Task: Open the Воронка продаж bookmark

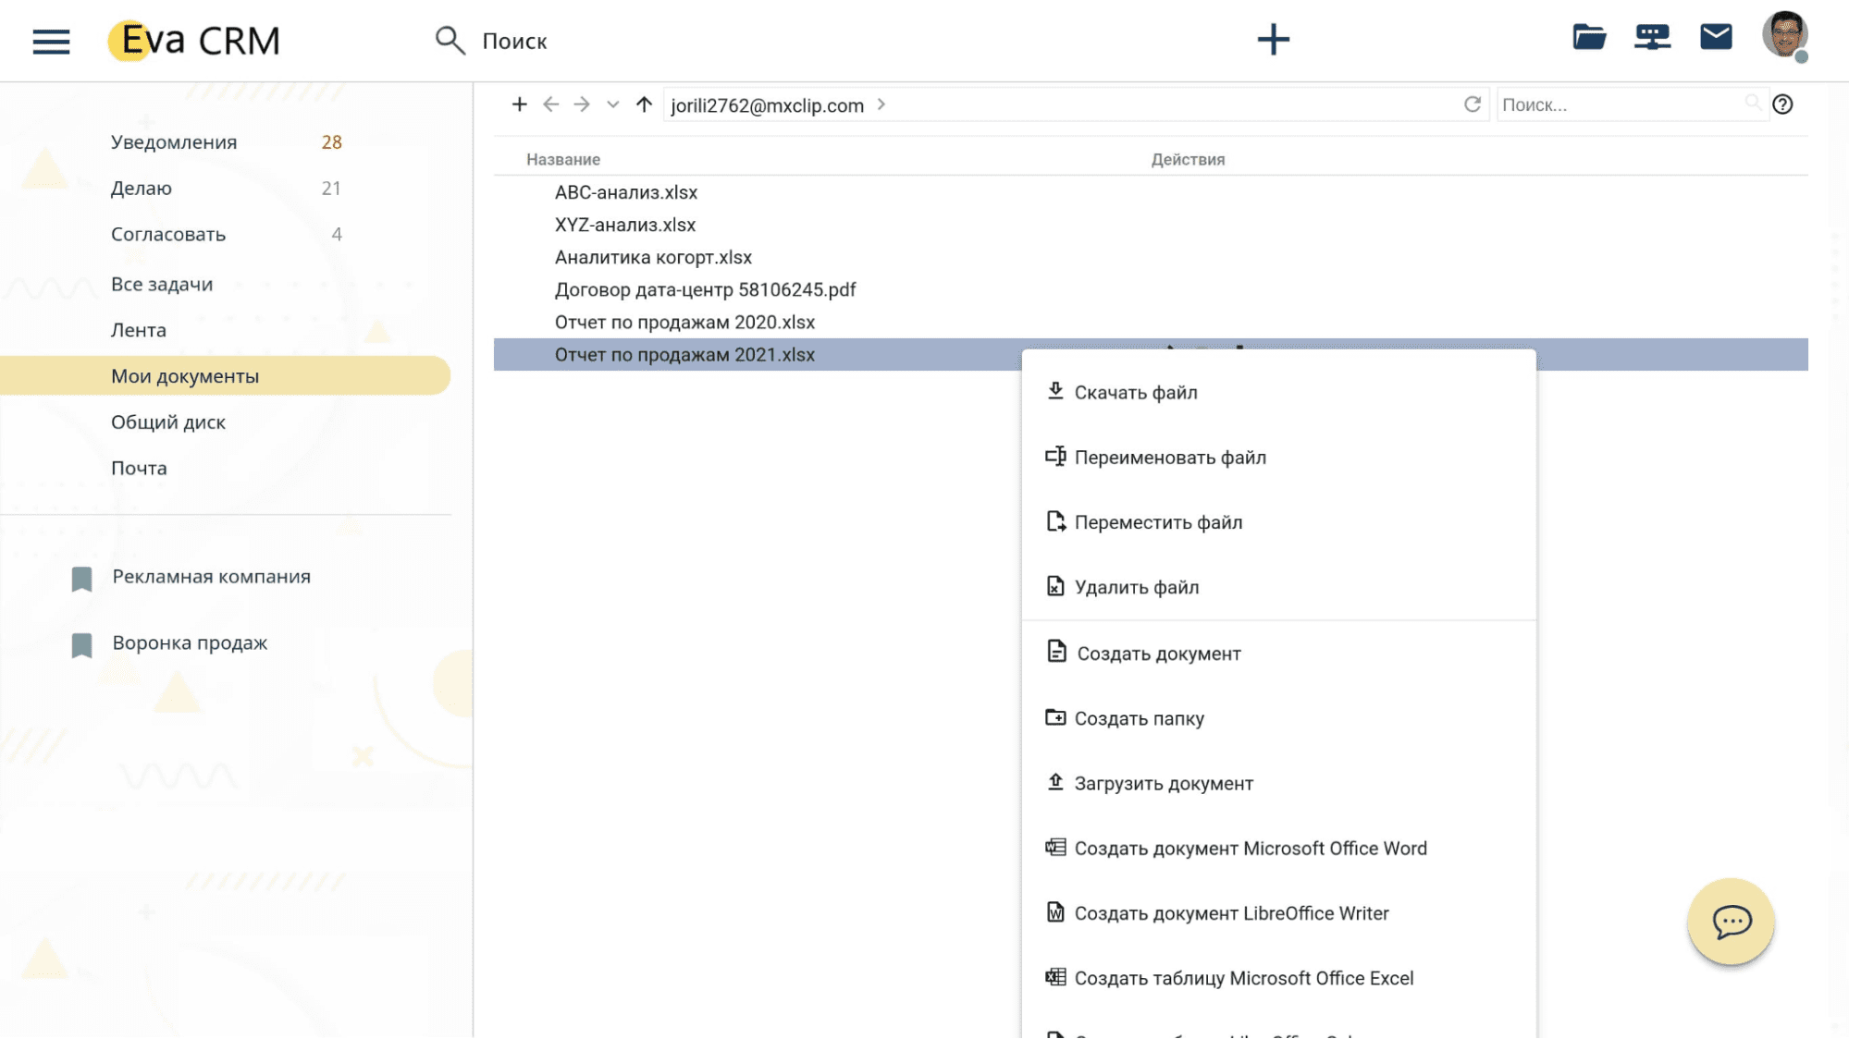Action: (x=190, y=643)
